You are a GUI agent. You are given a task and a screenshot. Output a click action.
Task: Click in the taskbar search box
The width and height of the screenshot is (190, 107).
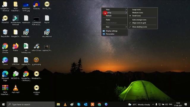click(31, 104)
